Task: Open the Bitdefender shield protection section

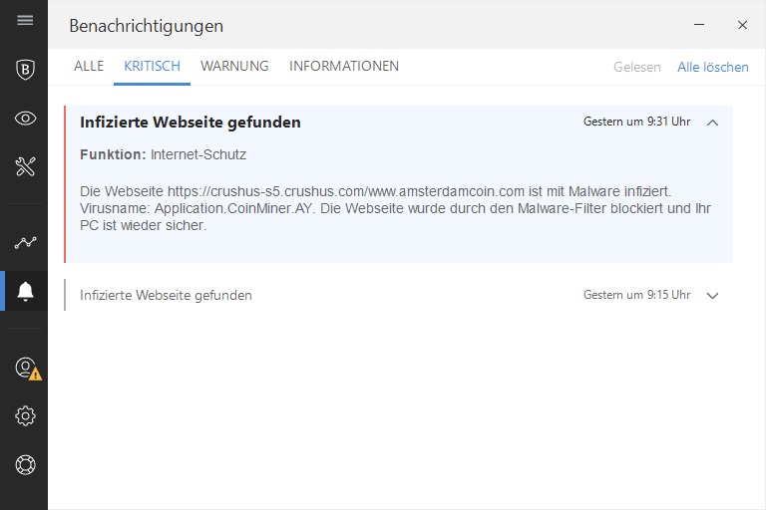Action: pyautogui.click(x=25, y=70)
